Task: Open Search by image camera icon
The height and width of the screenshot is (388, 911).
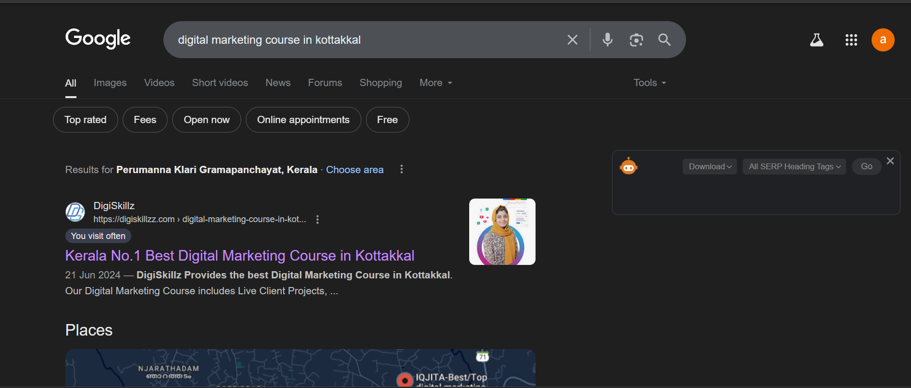Action: coord(636,40)
